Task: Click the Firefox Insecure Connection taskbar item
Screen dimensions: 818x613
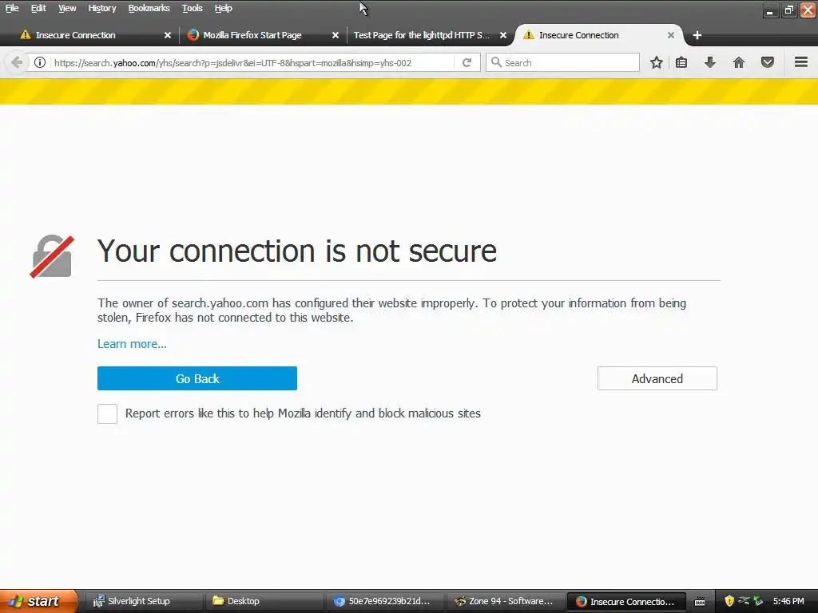Action: pyautogui.click(x=626, y=601)
